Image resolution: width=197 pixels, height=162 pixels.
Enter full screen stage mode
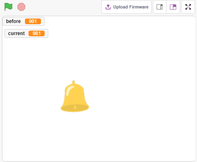(188, 7)
